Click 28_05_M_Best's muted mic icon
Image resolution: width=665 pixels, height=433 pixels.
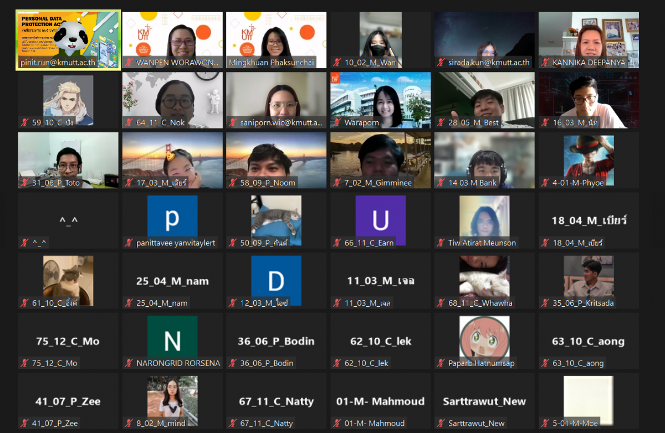click(x=441, y=122)
